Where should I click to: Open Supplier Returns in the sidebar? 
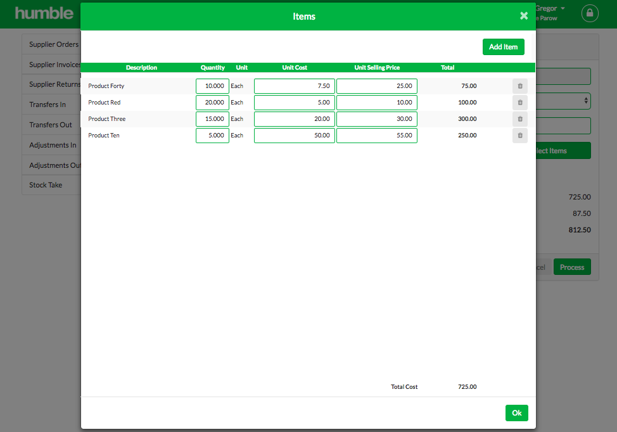(51, 84)
